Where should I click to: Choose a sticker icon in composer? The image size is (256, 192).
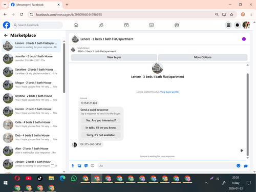coord(86,165)
